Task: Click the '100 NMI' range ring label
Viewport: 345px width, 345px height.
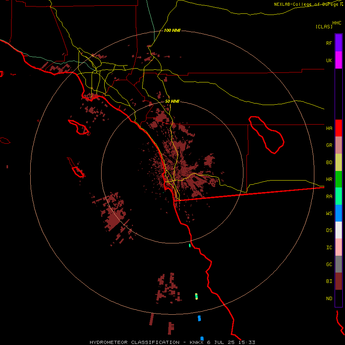Action: point(172,30)
